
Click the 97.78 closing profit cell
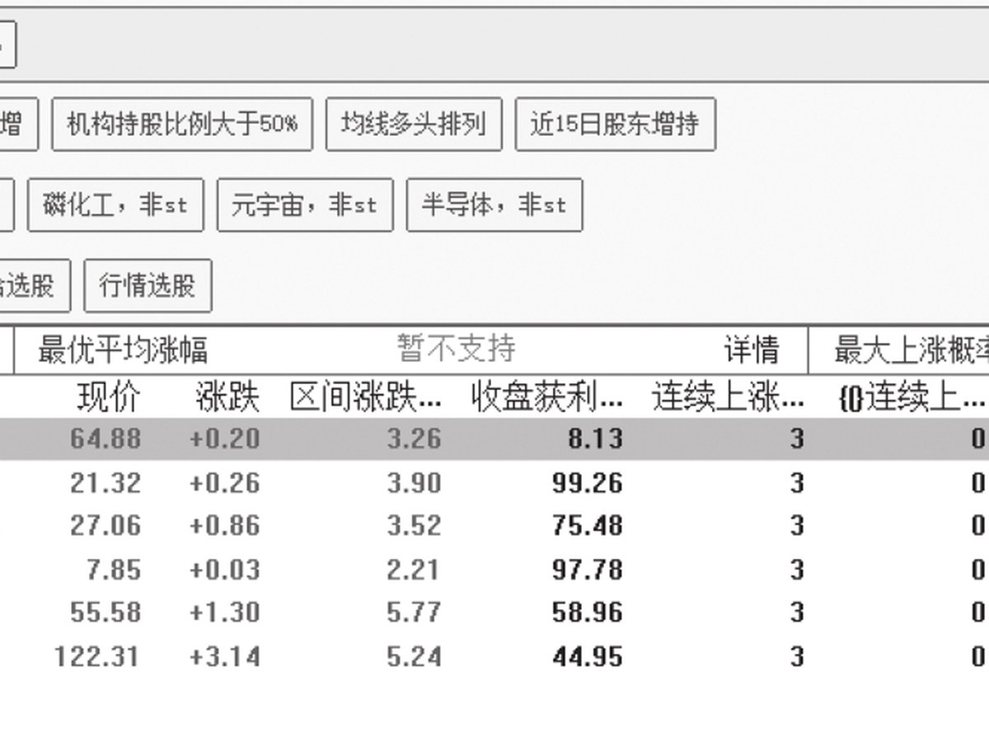click(587, 570)
